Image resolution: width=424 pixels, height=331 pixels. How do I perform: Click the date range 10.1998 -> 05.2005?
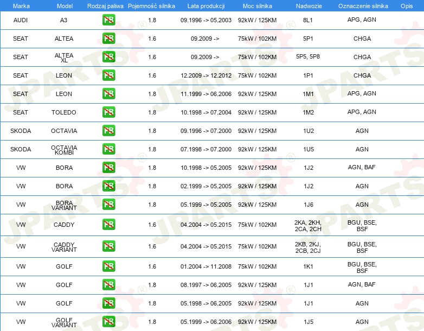click(x=206, y=168)
